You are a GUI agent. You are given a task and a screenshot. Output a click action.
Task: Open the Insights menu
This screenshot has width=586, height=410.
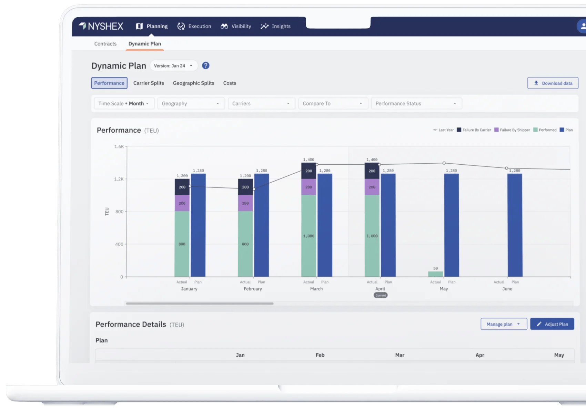[275, 26]
